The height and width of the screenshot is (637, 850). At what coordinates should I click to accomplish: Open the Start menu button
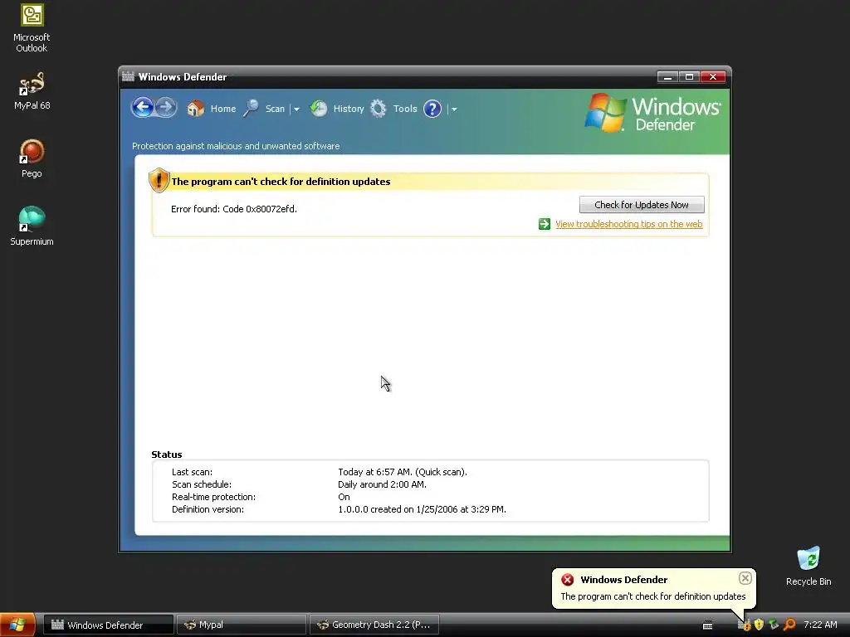pyautogui.click(x=17, y=625)
